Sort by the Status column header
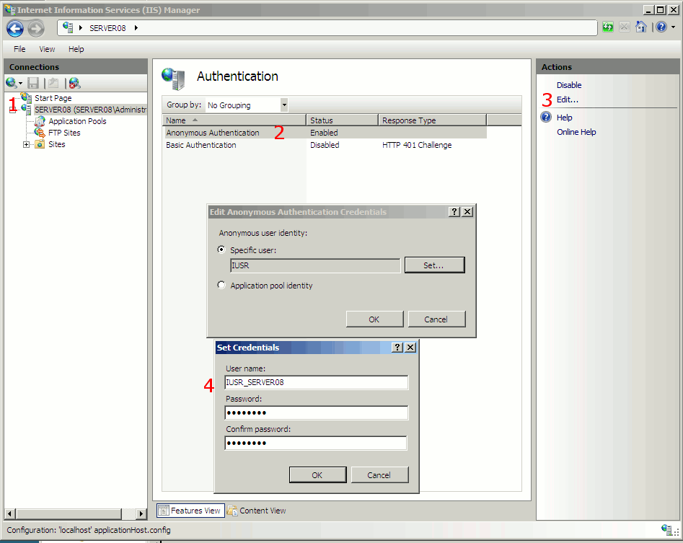Viewport: 683px width, 543px height. pos(343,120)
